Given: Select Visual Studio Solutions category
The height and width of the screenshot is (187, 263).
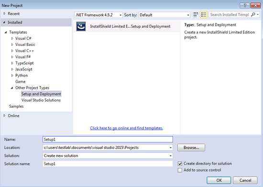Looking at the screenshot, I should click(x=41, y=100).
